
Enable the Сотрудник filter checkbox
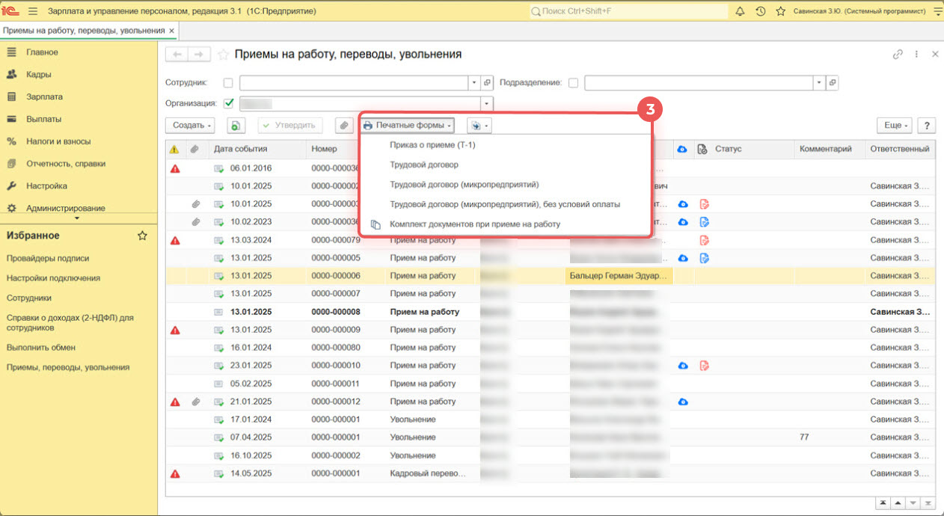point(228,83)
